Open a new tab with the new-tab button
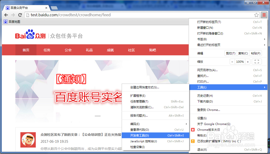This screenshot has width=270, height=154. point(54,8)
